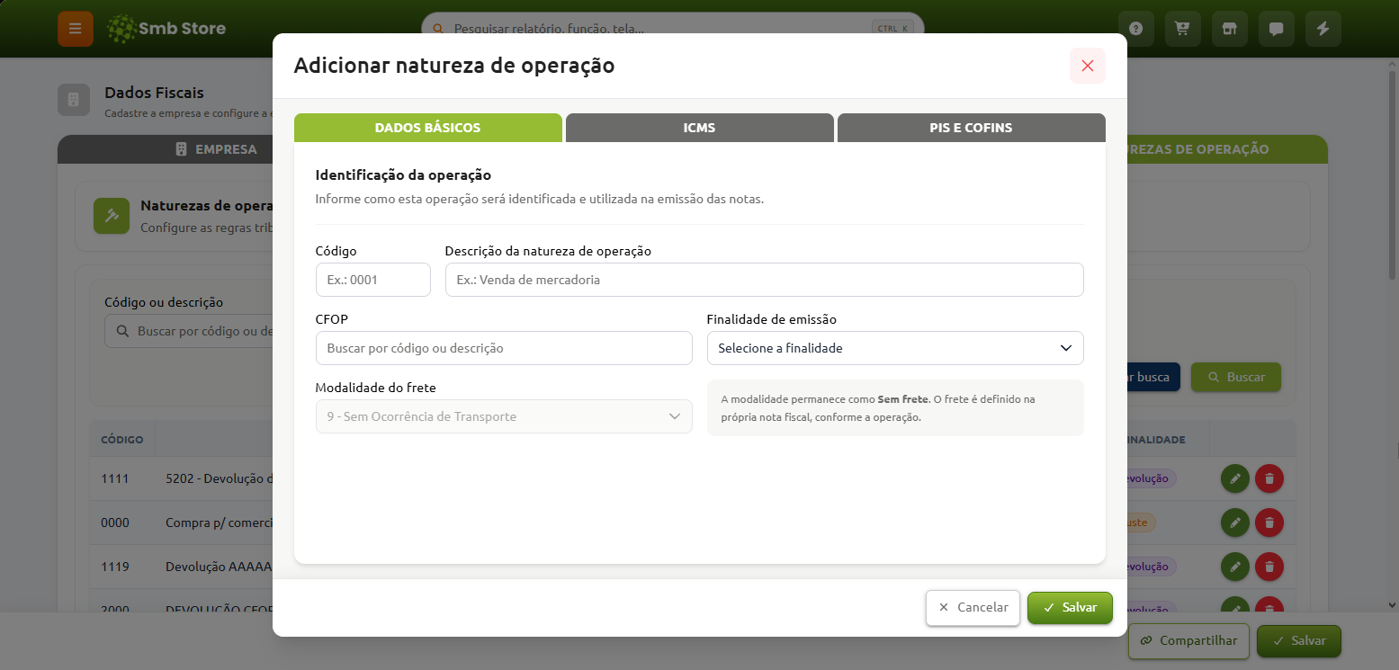
Task: Click the code cell "1111"
Action: click(115, 478)
